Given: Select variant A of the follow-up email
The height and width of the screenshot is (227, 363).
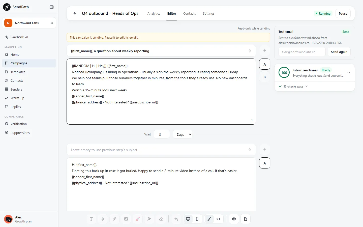Looking at the screenshot, I should tap(265, 163).
